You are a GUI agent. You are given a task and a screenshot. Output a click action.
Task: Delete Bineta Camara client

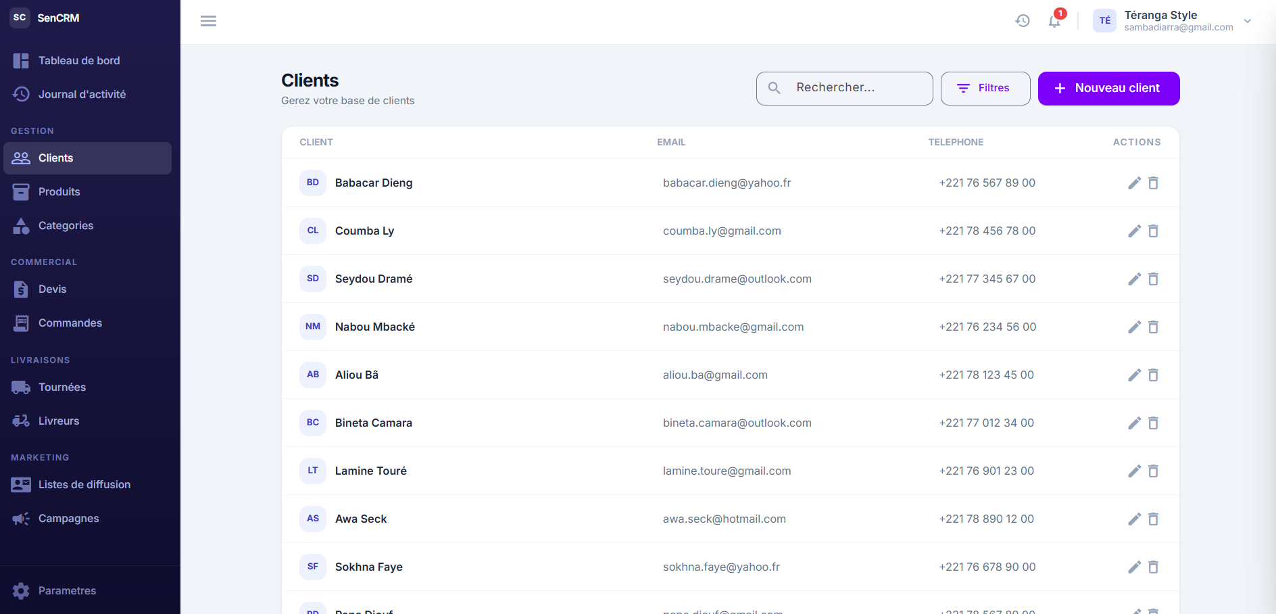[x=1154, y=423]
